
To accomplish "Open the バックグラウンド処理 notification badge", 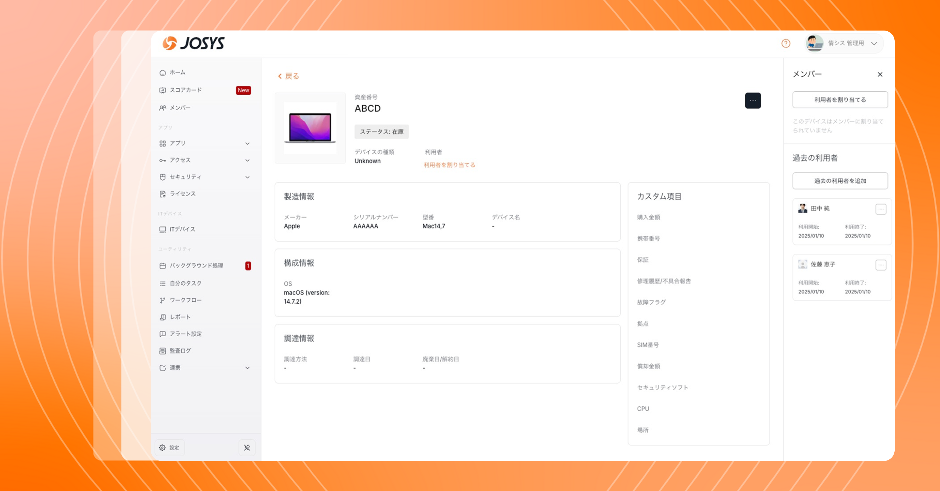I will click(x=248, y=266).
